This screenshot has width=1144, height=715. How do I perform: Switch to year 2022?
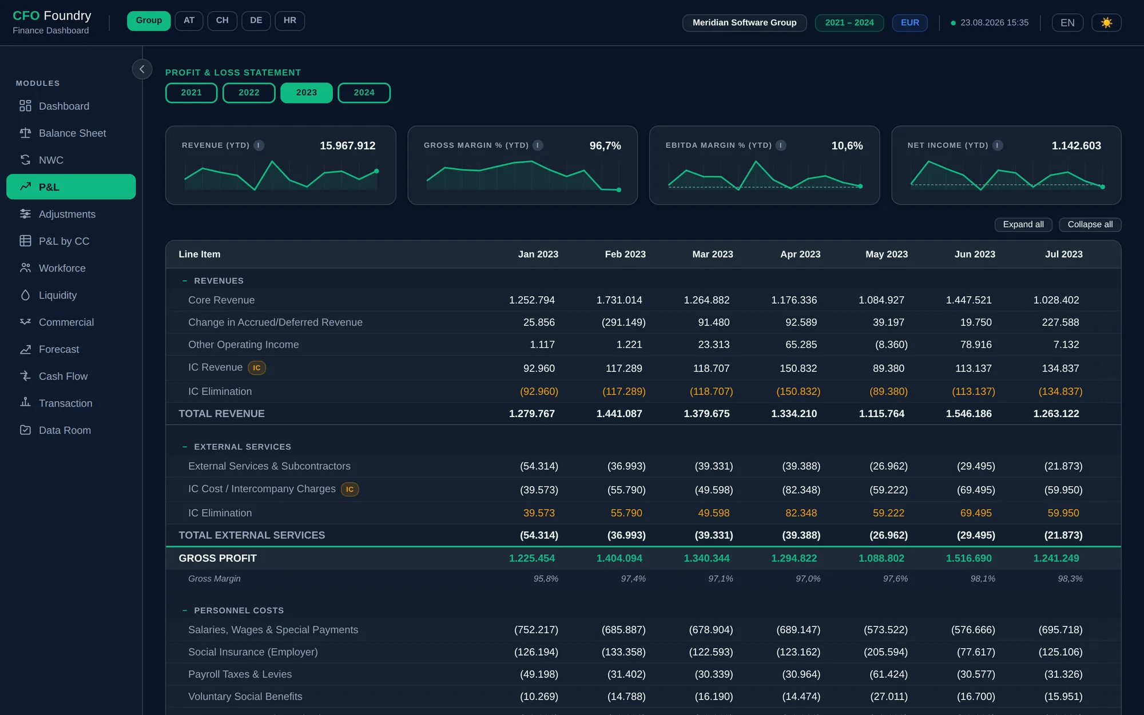[249, 93]
